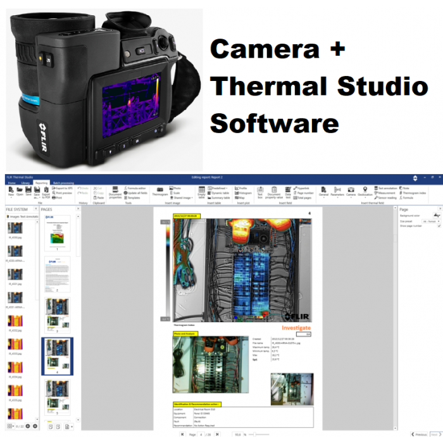Launch the Formula editor
This screenshot has width=443, height=443.
click(135, 188)
